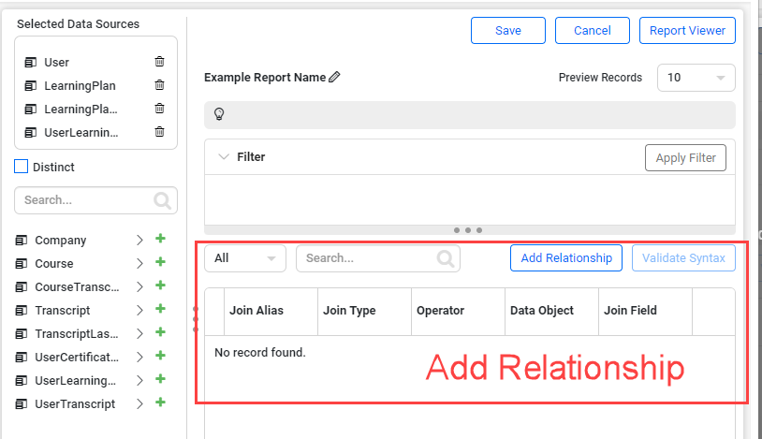Click the pencil icon to rename report
The height and width of the screenshot is (439, 762).
(x=335, y=78)
